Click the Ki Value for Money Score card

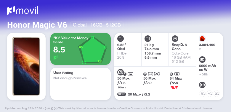pos(81,49)
